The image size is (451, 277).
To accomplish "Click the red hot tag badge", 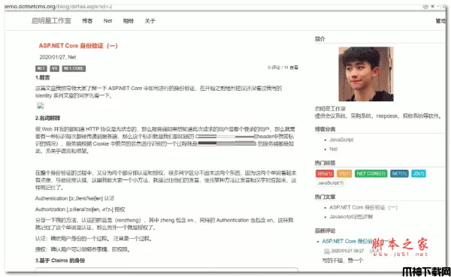I will click(325, 173).
